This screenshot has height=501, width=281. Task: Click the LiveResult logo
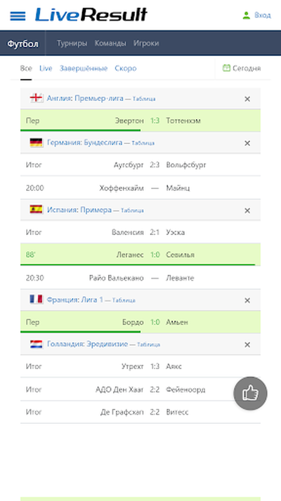click(x=91, y=14)
